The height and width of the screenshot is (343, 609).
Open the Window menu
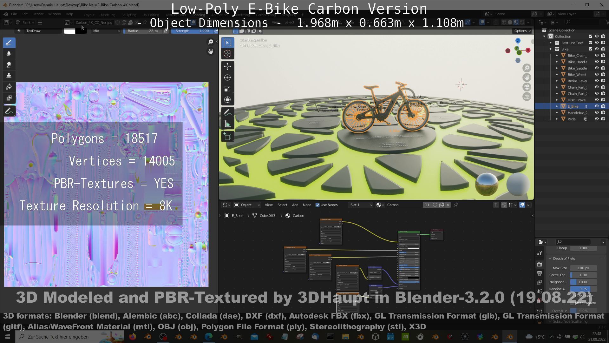click(x=54, y=14)
